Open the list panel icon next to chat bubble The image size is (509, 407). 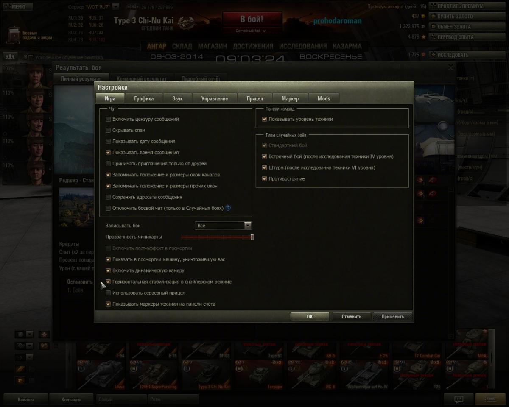(x=490, y=399)
